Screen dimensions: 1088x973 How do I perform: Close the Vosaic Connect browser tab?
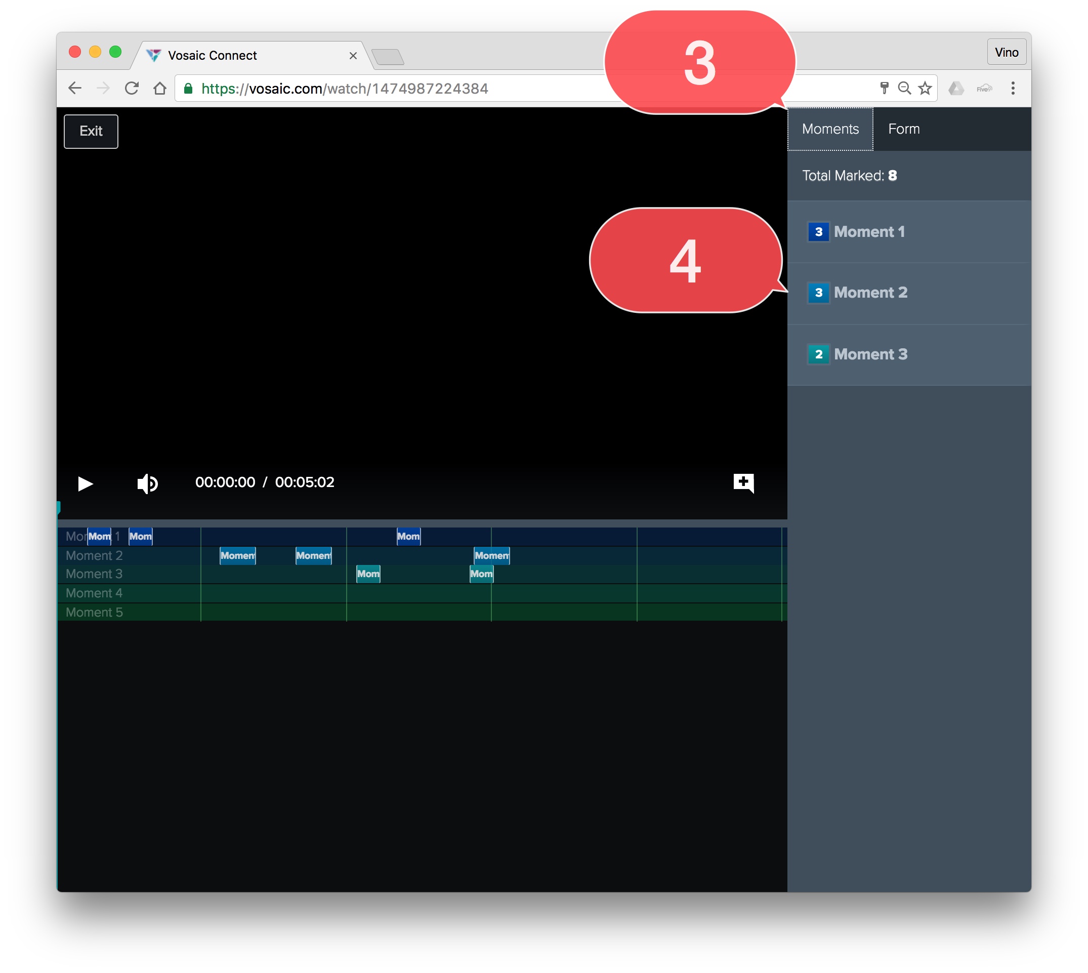pyautogui.click(x=353, y=56)
